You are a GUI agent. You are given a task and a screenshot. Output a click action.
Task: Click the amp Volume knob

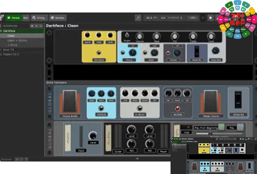(x=139, y=36)
